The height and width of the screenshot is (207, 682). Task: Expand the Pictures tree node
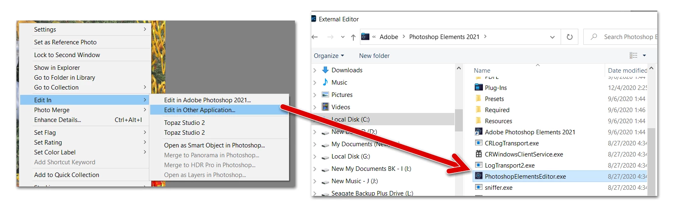point(315,95)
